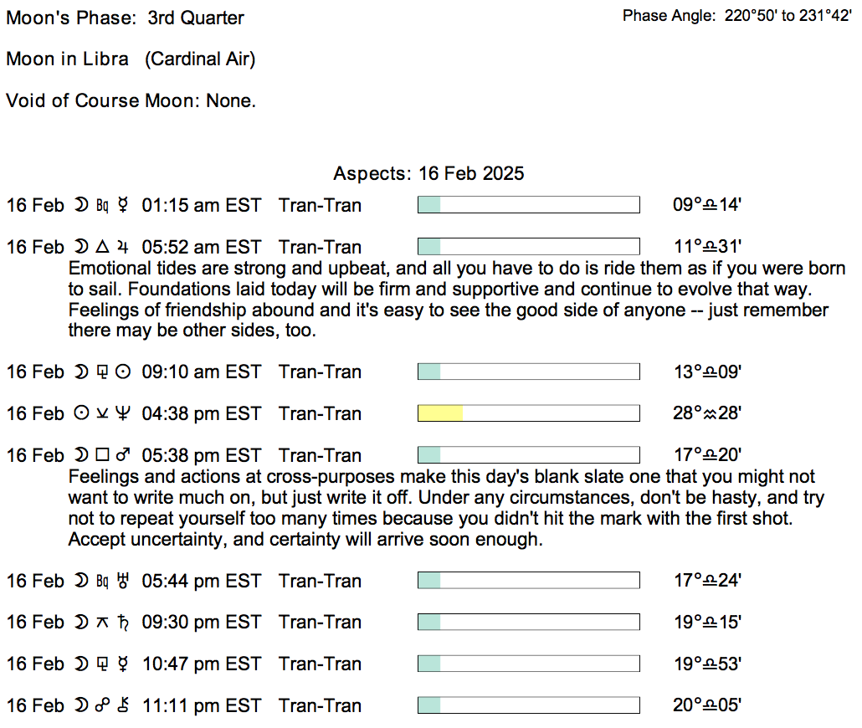Select the Sun glyph in the 09:10 am aspect
The width and height of the screenshot is (862, 728).
(x=124, y=372)
